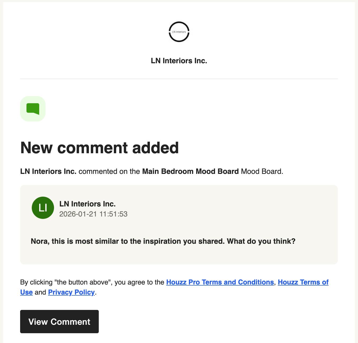Open Houzz Pro Terms and Conditions link

[220, 282]
